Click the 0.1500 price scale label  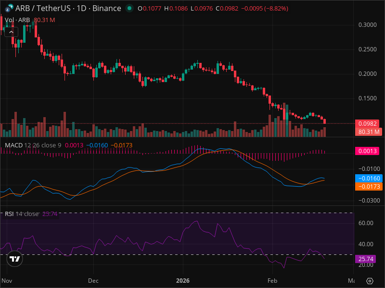point(367,98)
